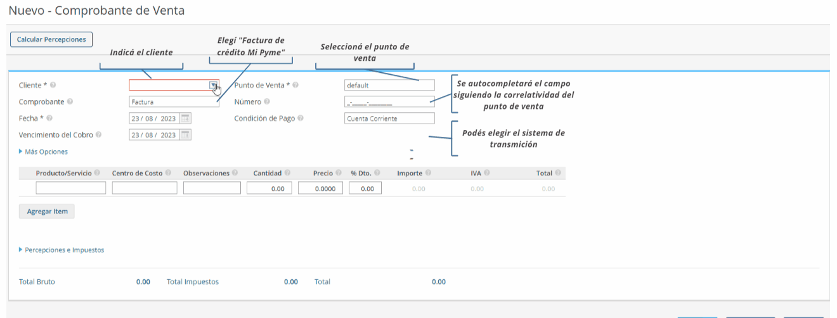837x318 pixels.
Task: Click help icon in Observaciones column header
Action: tap(235, 173)
